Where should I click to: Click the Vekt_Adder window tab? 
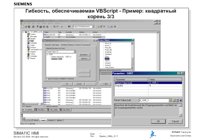[53, 110]
